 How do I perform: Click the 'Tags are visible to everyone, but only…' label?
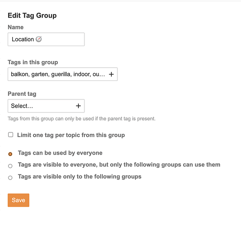[x=119, y=165]
